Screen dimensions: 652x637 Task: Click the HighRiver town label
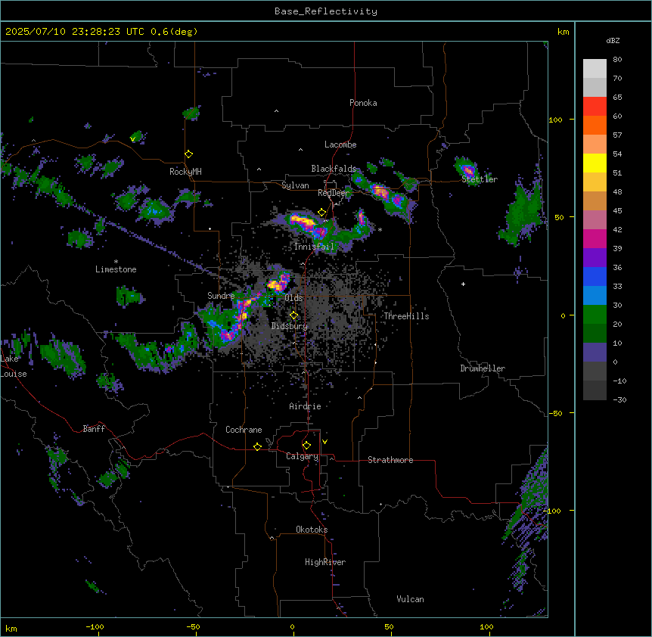[325, 562]
